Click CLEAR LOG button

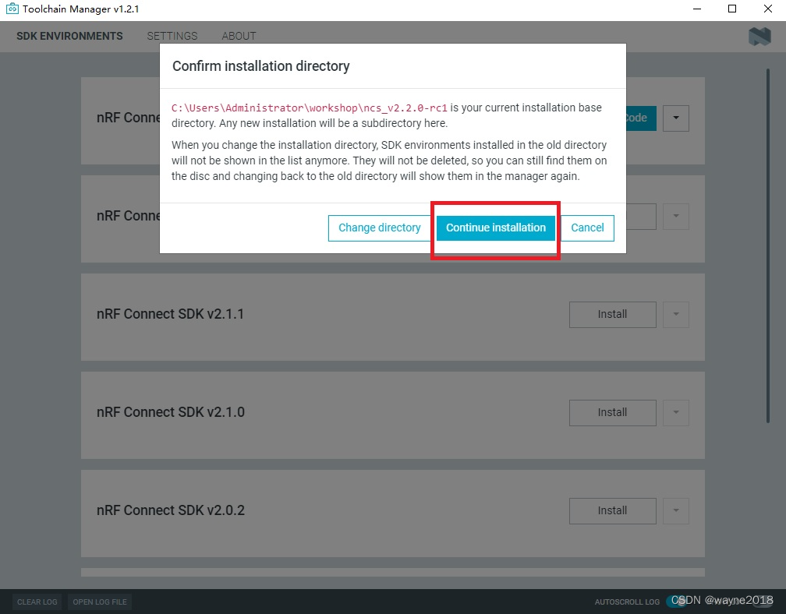click(37, 602)
